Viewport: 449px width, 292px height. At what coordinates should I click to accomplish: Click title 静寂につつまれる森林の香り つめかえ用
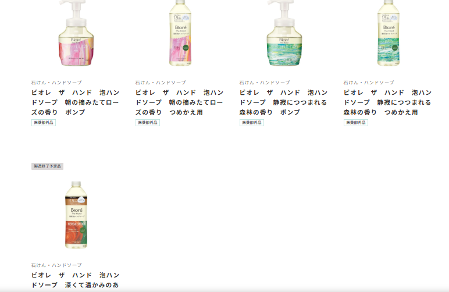[x=388, y=102]
